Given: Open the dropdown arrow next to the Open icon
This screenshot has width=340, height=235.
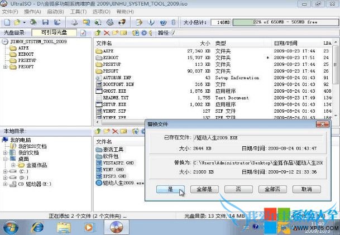Looking at the screenshot, I should click(25, 22).
